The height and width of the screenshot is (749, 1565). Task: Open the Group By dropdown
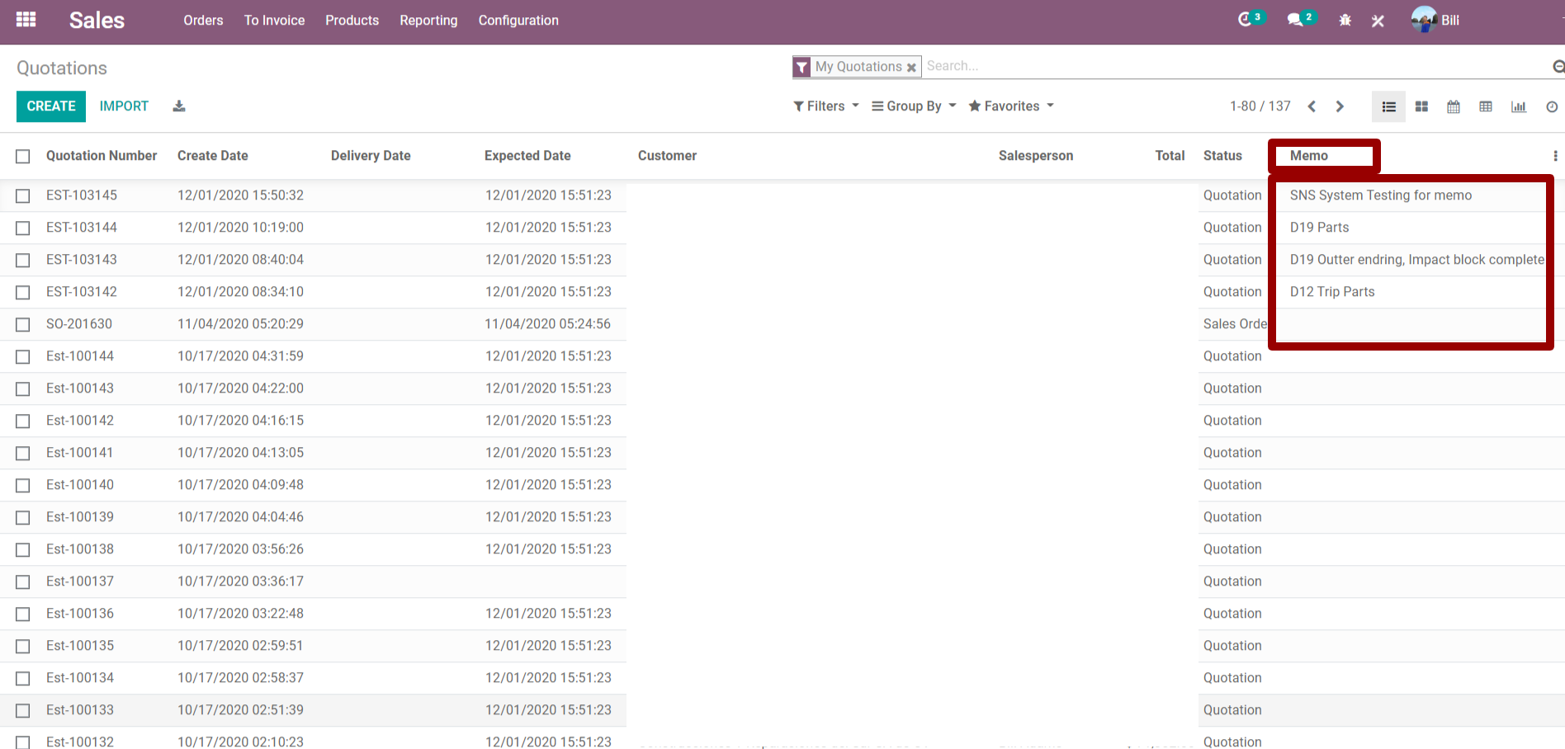tap(914, 106)
